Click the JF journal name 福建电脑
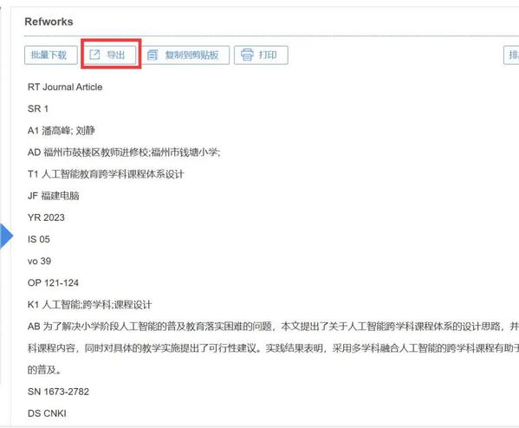The height and width of the screenshot is (428, 519). [54, 196]
